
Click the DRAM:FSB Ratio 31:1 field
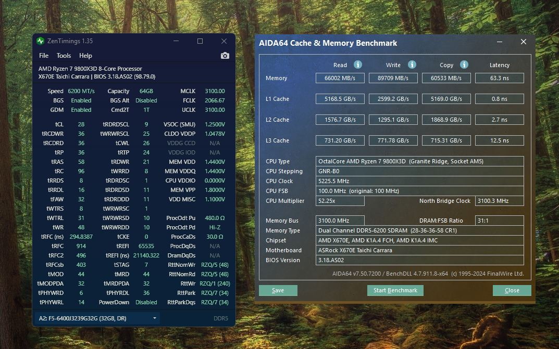click(500, 221)
